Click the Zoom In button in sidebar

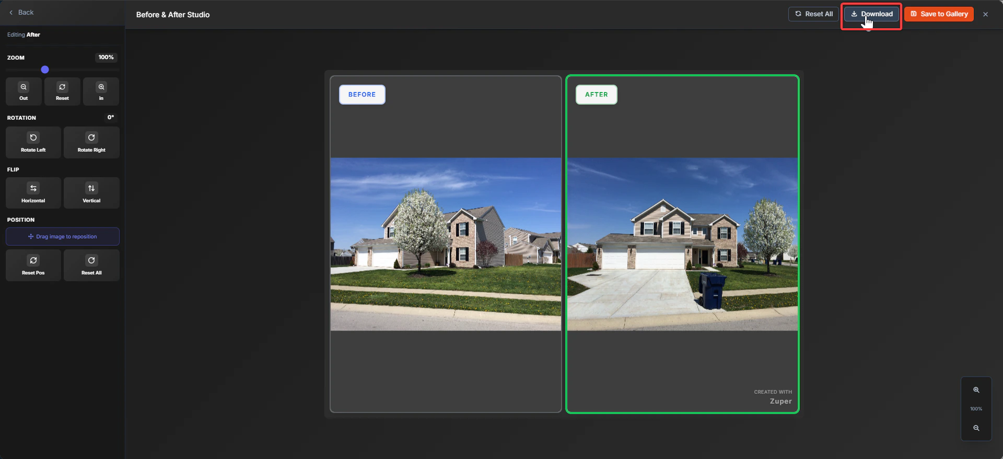click(x=101, y=91)
